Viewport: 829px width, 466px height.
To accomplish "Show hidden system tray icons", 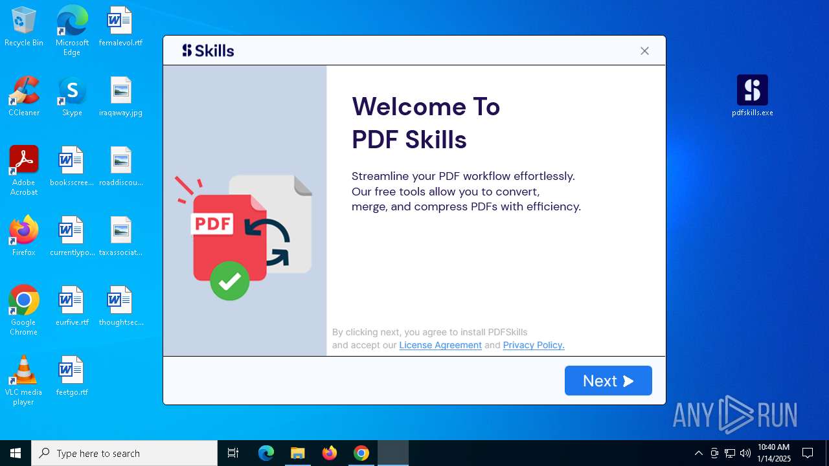I will point(698,453).
